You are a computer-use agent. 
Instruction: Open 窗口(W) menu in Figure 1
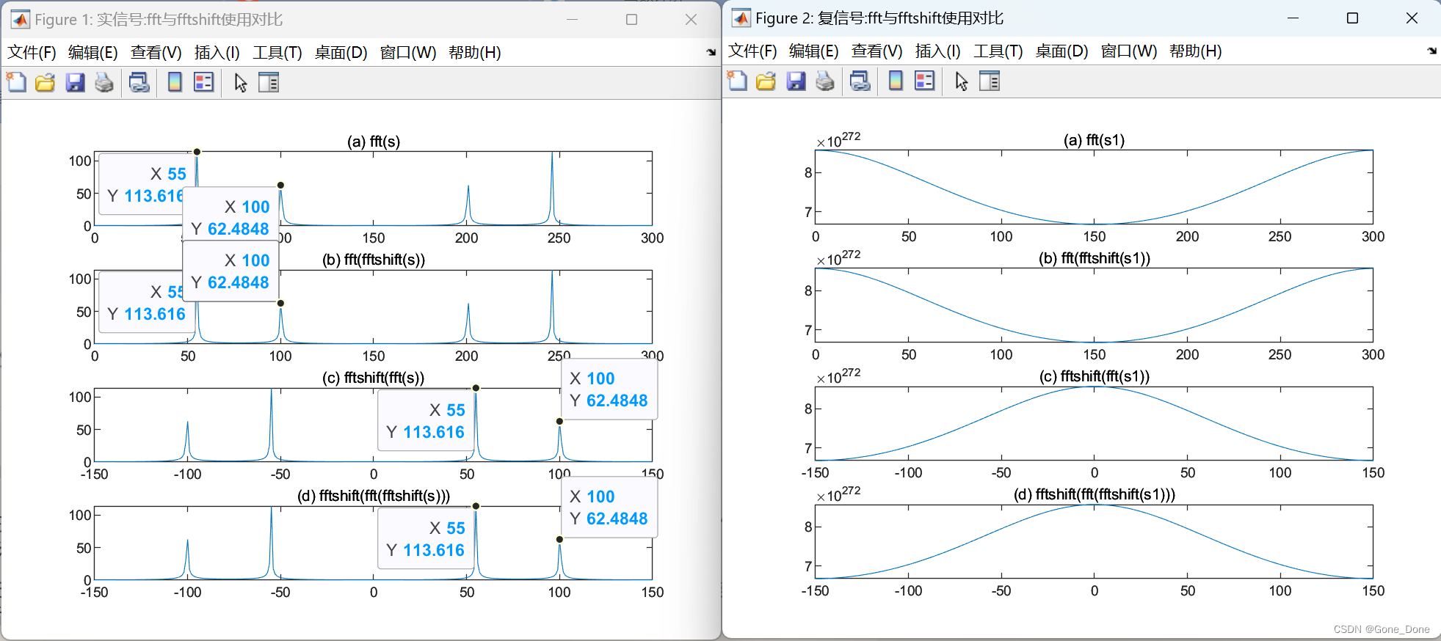pyautogui.click(x=408, y=53)
